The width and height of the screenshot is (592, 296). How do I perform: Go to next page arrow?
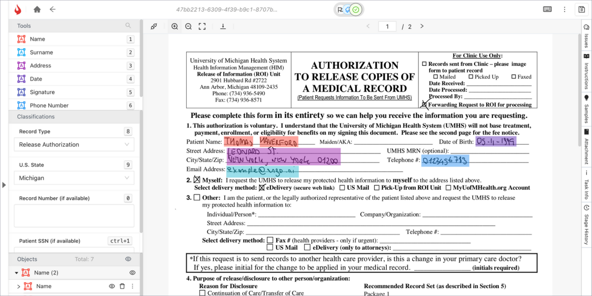click(422, 26)
